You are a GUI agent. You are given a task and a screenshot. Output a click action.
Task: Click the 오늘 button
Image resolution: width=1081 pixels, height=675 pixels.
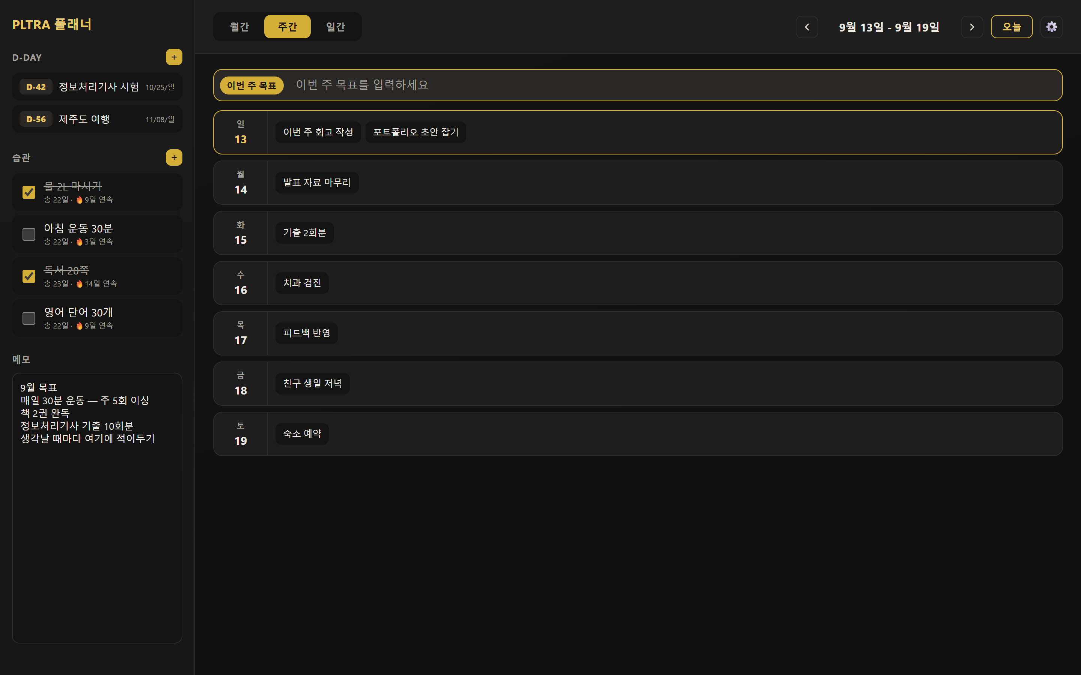pyautogui.click(x=1012, y=27)
